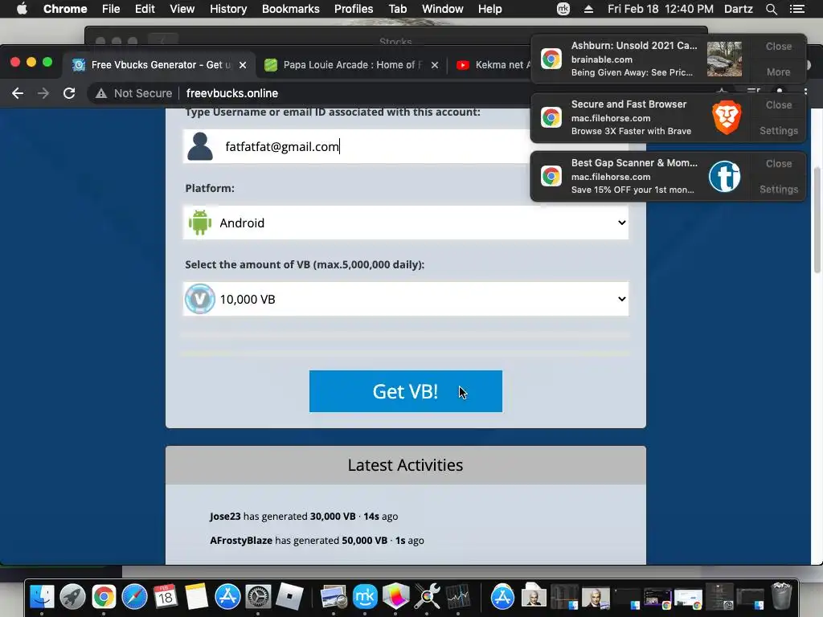Click More on the brainable.com notification

(778, 72)
